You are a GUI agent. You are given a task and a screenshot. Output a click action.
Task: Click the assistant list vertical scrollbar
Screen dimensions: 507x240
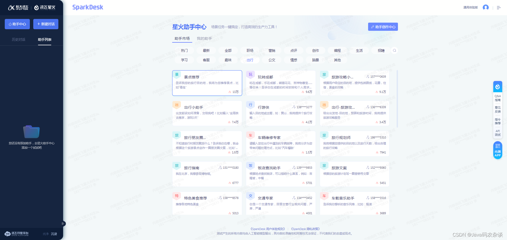pyautogui.click(x=397, y=99)
